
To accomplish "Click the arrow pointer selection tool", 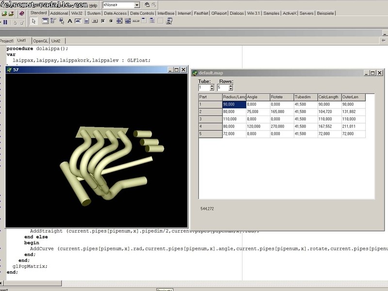I will tap(33, 21).
